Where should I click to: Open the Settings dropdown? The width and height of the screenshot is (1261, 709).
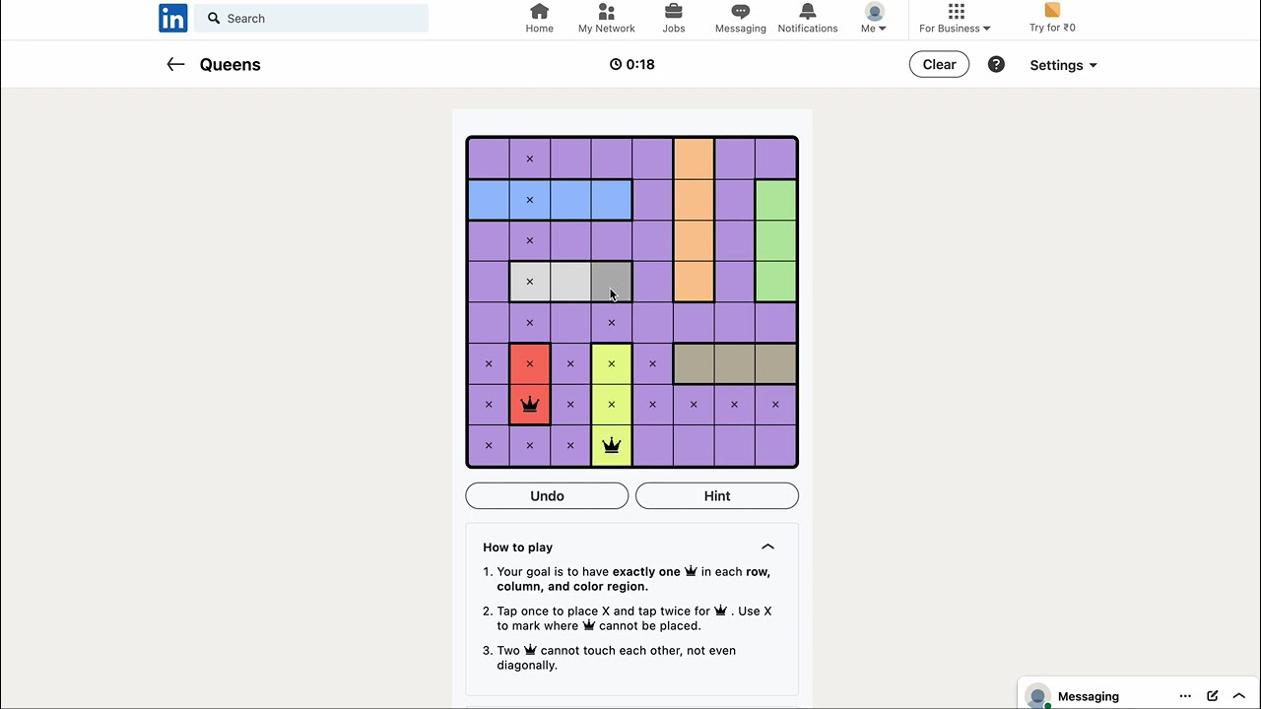1063,65
